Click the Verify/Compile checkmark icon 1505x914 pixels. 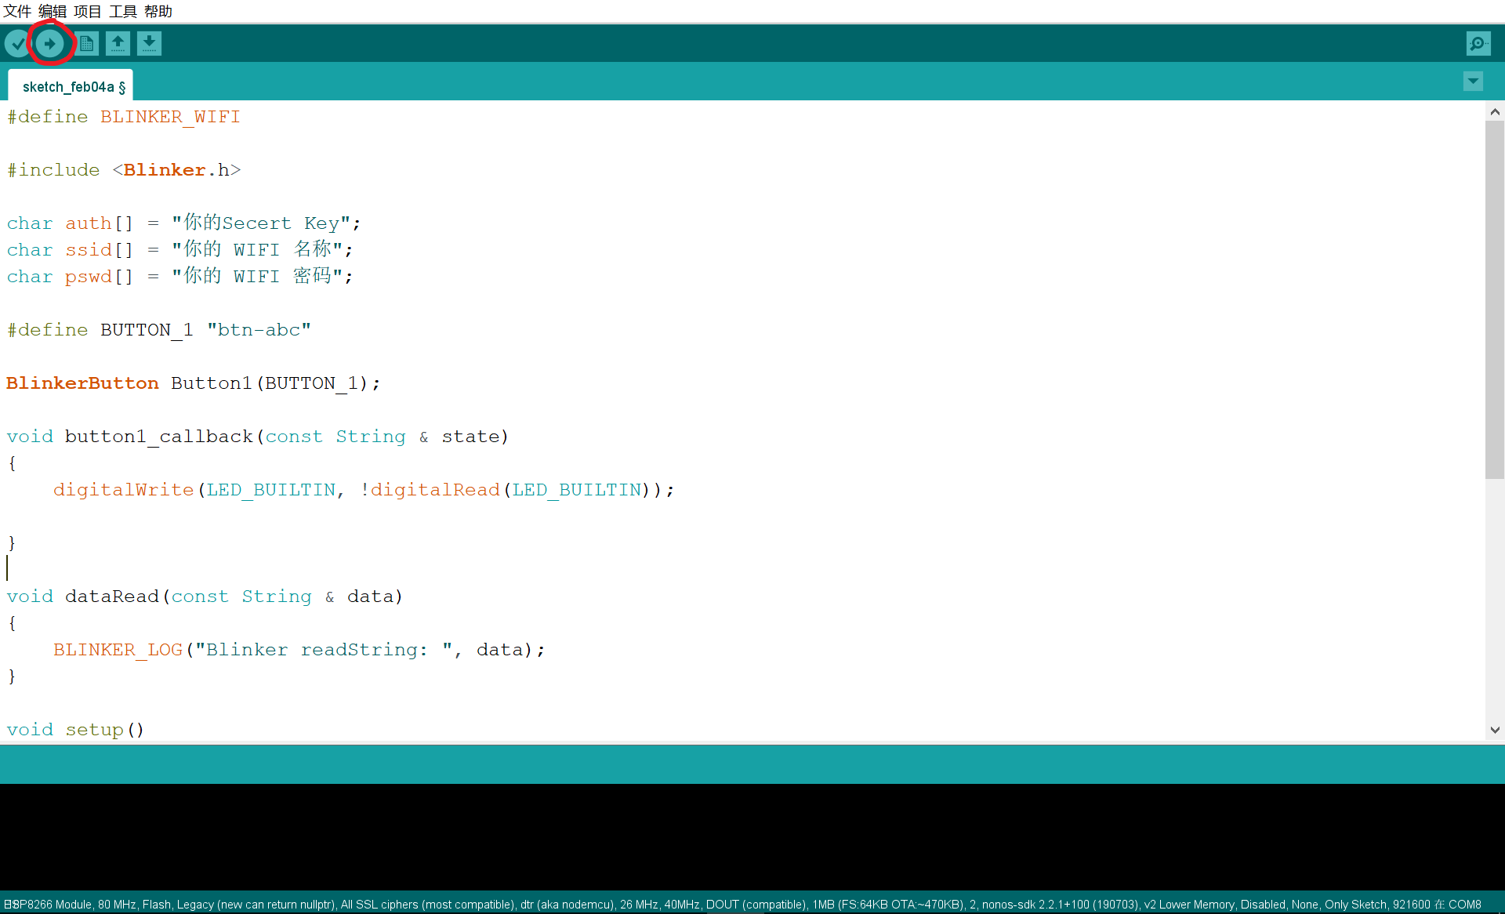[x=16, y=43]
